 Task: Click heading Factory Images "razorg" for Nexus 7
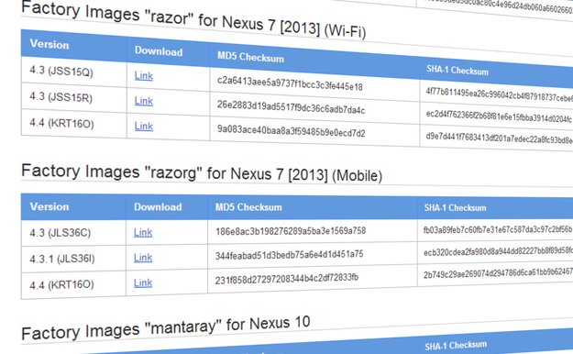pos(202,173)
